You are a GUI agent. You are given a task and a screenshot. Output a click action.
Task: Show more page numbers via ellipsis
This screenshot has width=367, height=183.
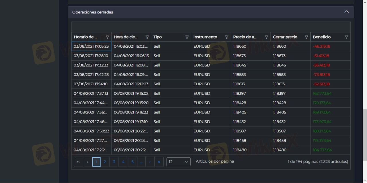click(x=141, y=162)
